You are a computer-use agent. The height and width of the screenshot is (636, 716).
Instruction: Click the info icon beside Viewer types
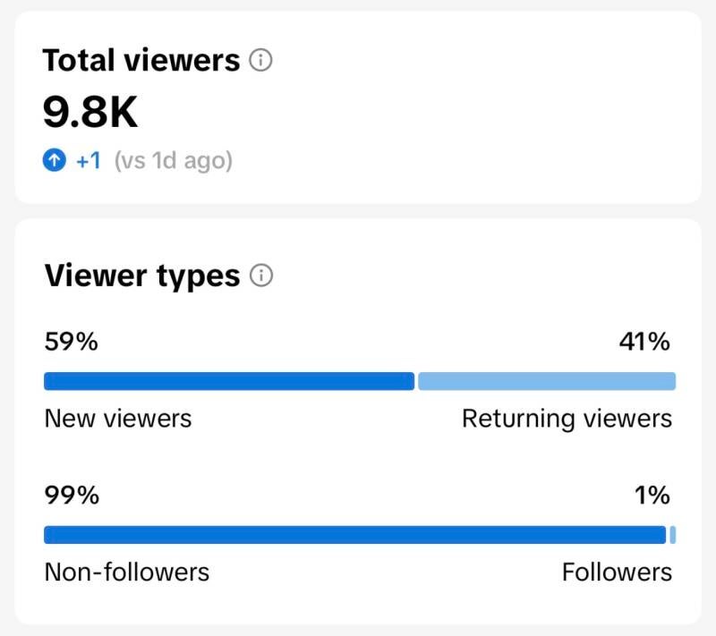coord(261,276)
